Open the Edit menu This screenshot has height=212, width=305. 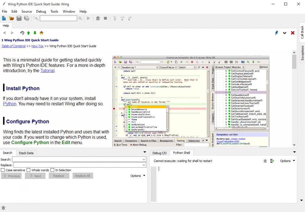point(14,11)
